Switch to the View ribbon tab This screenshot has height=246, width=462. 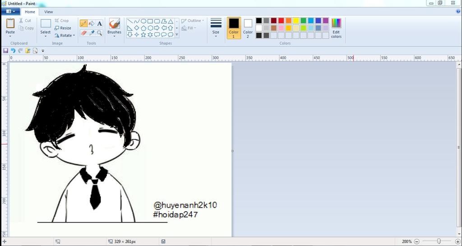point(49,12)
